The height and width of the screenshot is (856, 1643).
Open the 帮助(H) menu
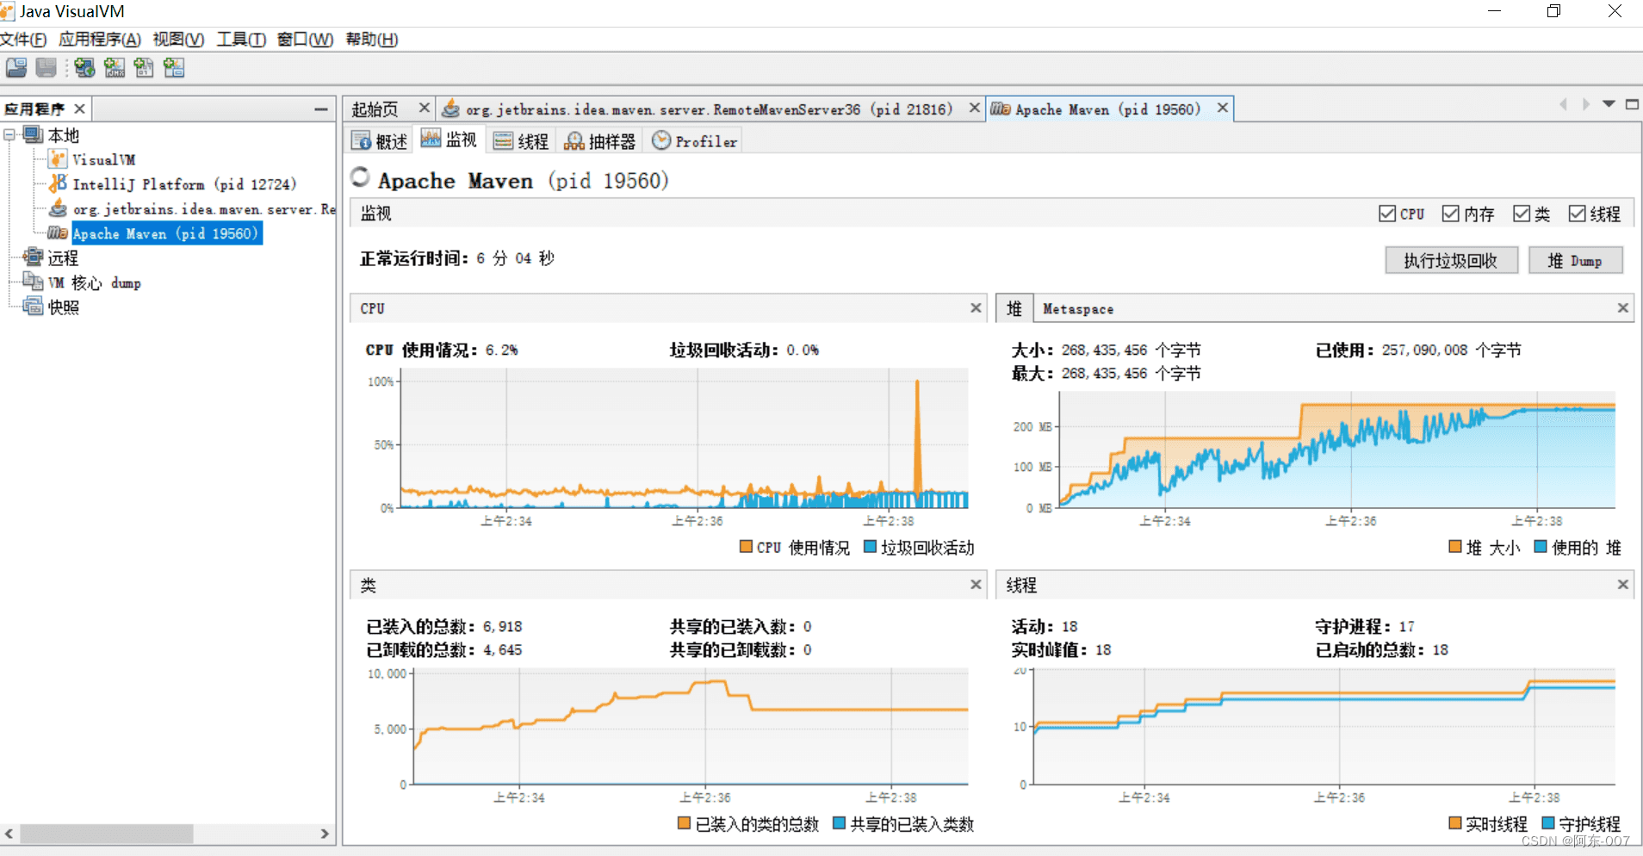371,39
